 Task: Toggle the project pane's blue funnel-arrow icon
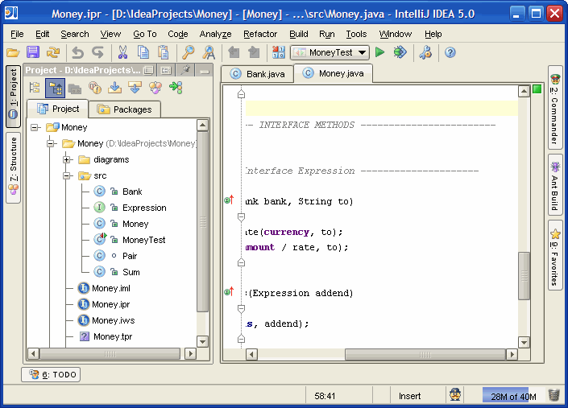point(135,88)
